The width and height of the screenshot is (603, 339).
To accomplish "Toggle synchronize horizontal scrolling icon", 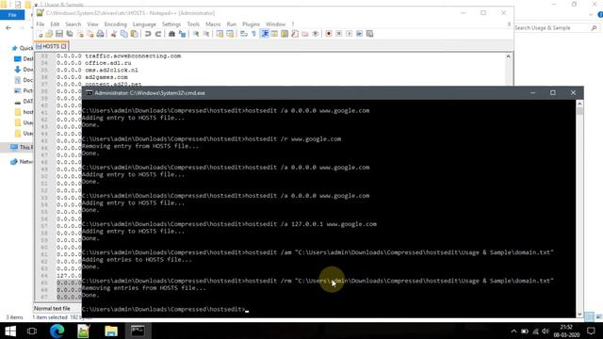I will pyautogui.click(x=230, y=34).
